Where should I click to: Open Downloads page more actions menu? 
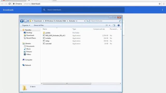162,10
